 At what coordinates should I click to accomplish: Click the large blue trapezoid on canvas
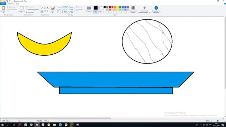(115, 79)
